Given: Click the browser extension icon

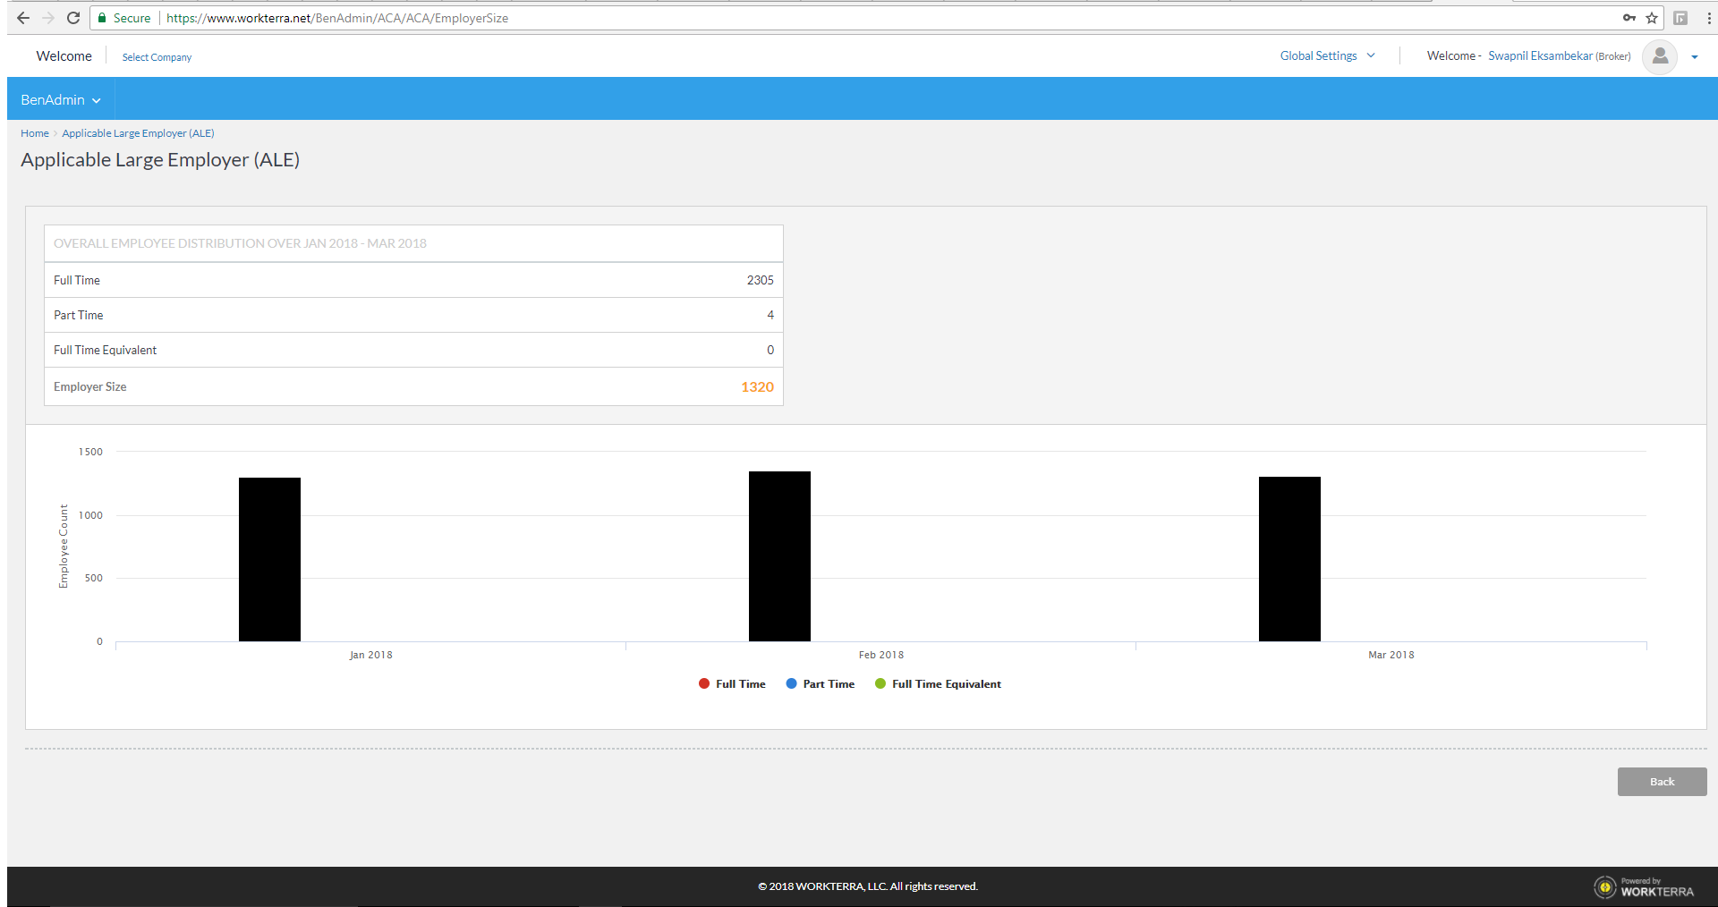Looking at the screenshot, I should click(x=1680, y=18).
